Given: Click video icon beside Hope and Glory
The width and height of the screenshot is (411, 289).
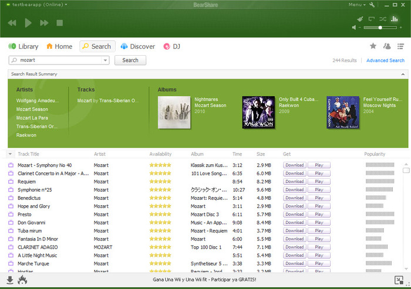Looking at the screenshot, I should click(11, 206).
